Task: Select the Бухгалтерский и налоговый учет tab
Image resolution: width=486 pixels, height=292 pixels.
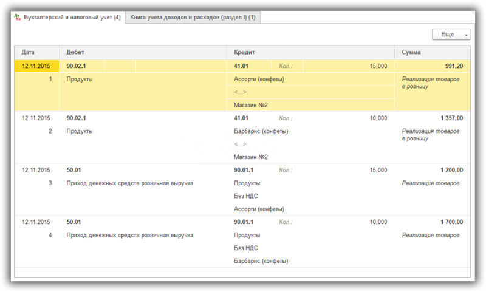Action: [x=68, y=18]
